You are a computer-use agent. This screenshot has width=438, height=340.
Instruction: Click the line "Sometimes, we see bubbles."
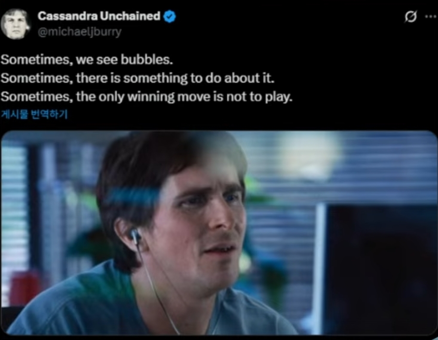point(86,60)
